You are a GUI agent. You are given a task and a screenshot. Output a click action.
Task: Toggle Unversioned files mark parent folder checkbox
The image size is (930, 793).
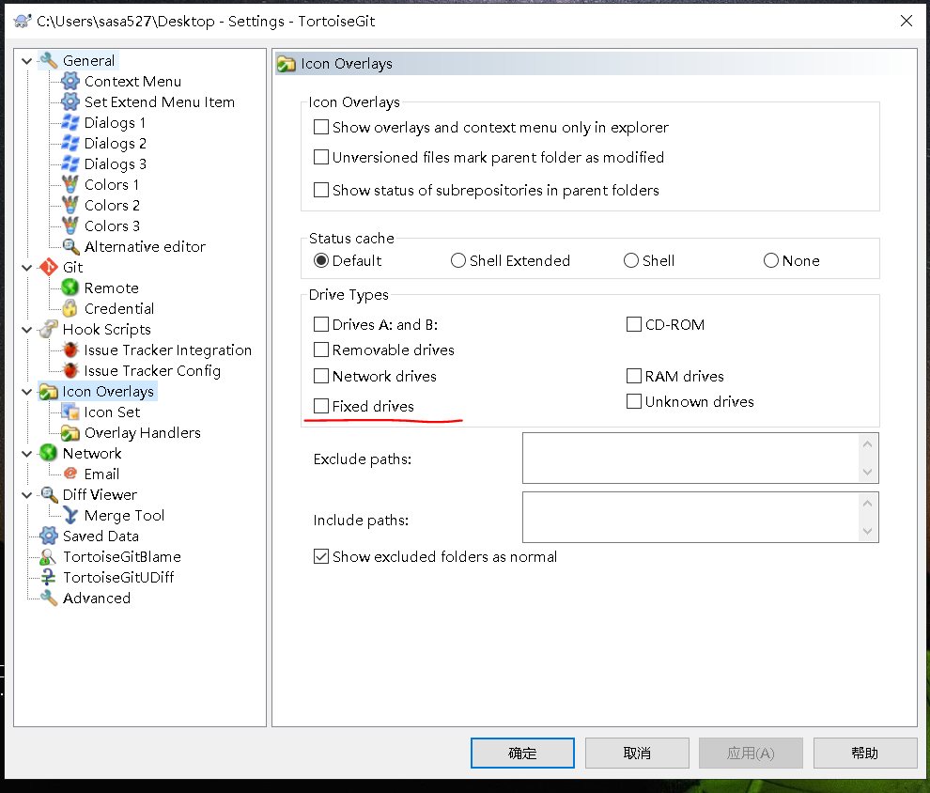tap(321, 157)
